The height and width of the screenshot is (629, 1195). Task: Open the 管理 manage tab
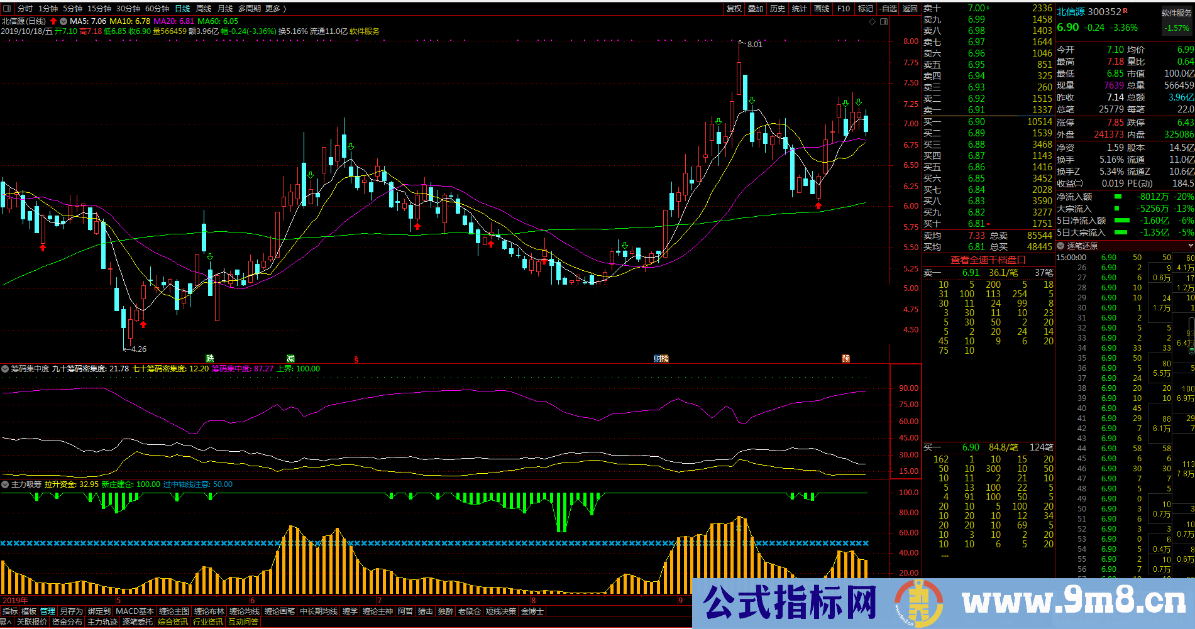pos(48,611)
